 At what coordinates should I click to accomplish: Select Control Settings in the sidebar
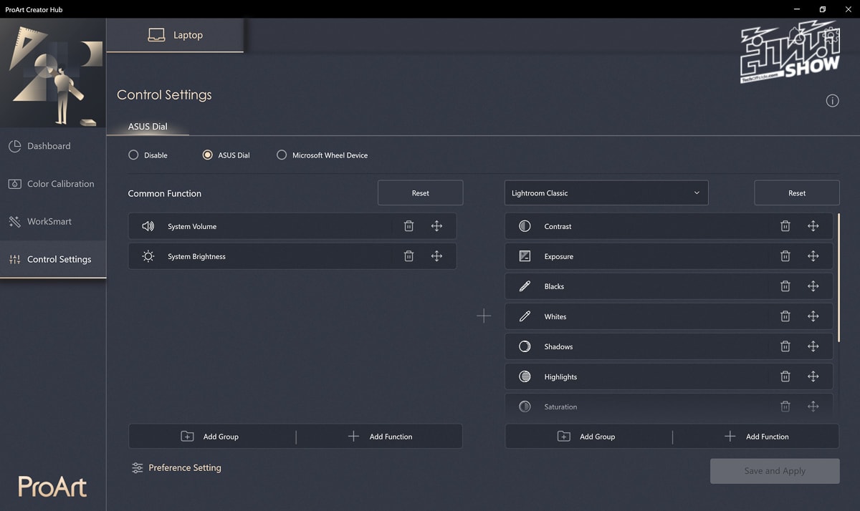point(53,259)
